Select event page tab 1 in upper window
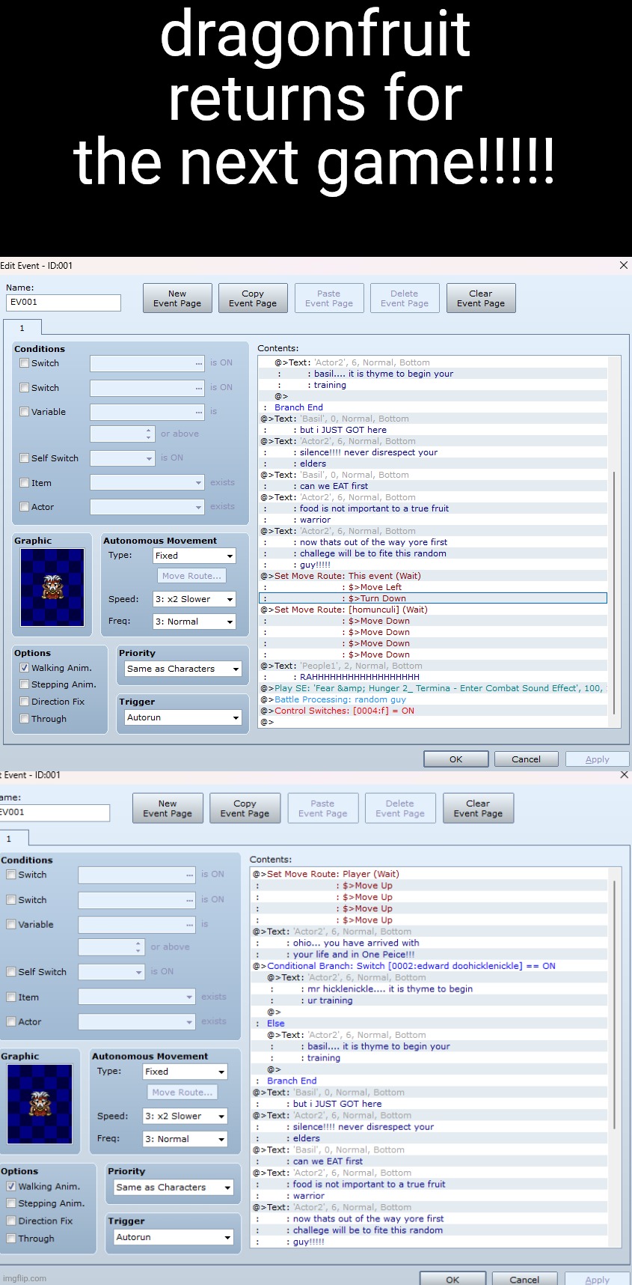Viewport: 632px width, 1285px height. pos(22,328)
